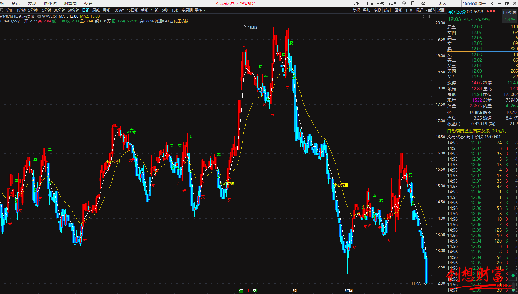Click the 涨停 value 14.05
This screenshot has width=518, height=294.
477,83
